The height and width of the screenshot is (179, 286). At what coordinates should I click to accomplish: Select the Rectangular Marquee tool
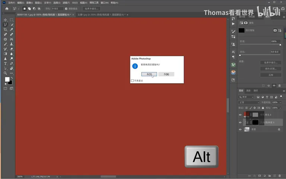[x=12, y=20]
